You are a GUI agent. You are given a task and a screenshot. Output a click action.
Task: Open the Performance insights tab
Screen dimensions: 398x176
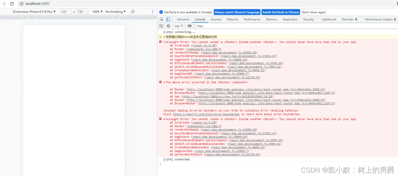(x=380, y=19)
